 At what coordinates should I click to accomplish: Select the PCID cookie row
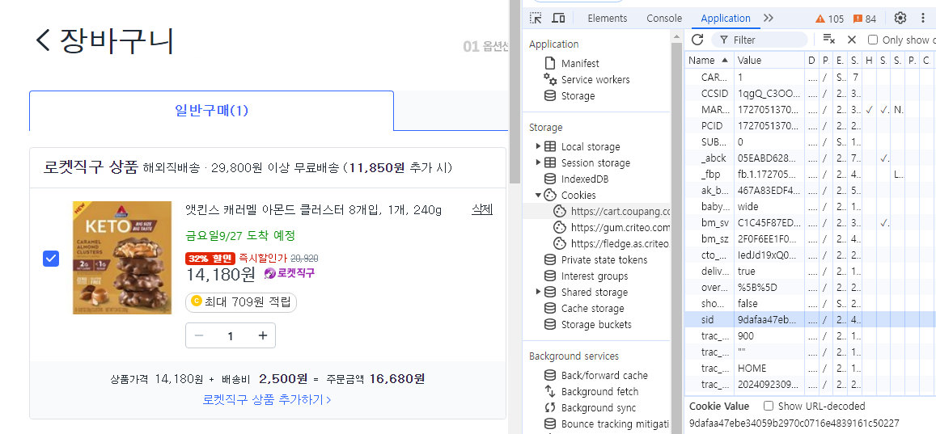tap(810, 125)
